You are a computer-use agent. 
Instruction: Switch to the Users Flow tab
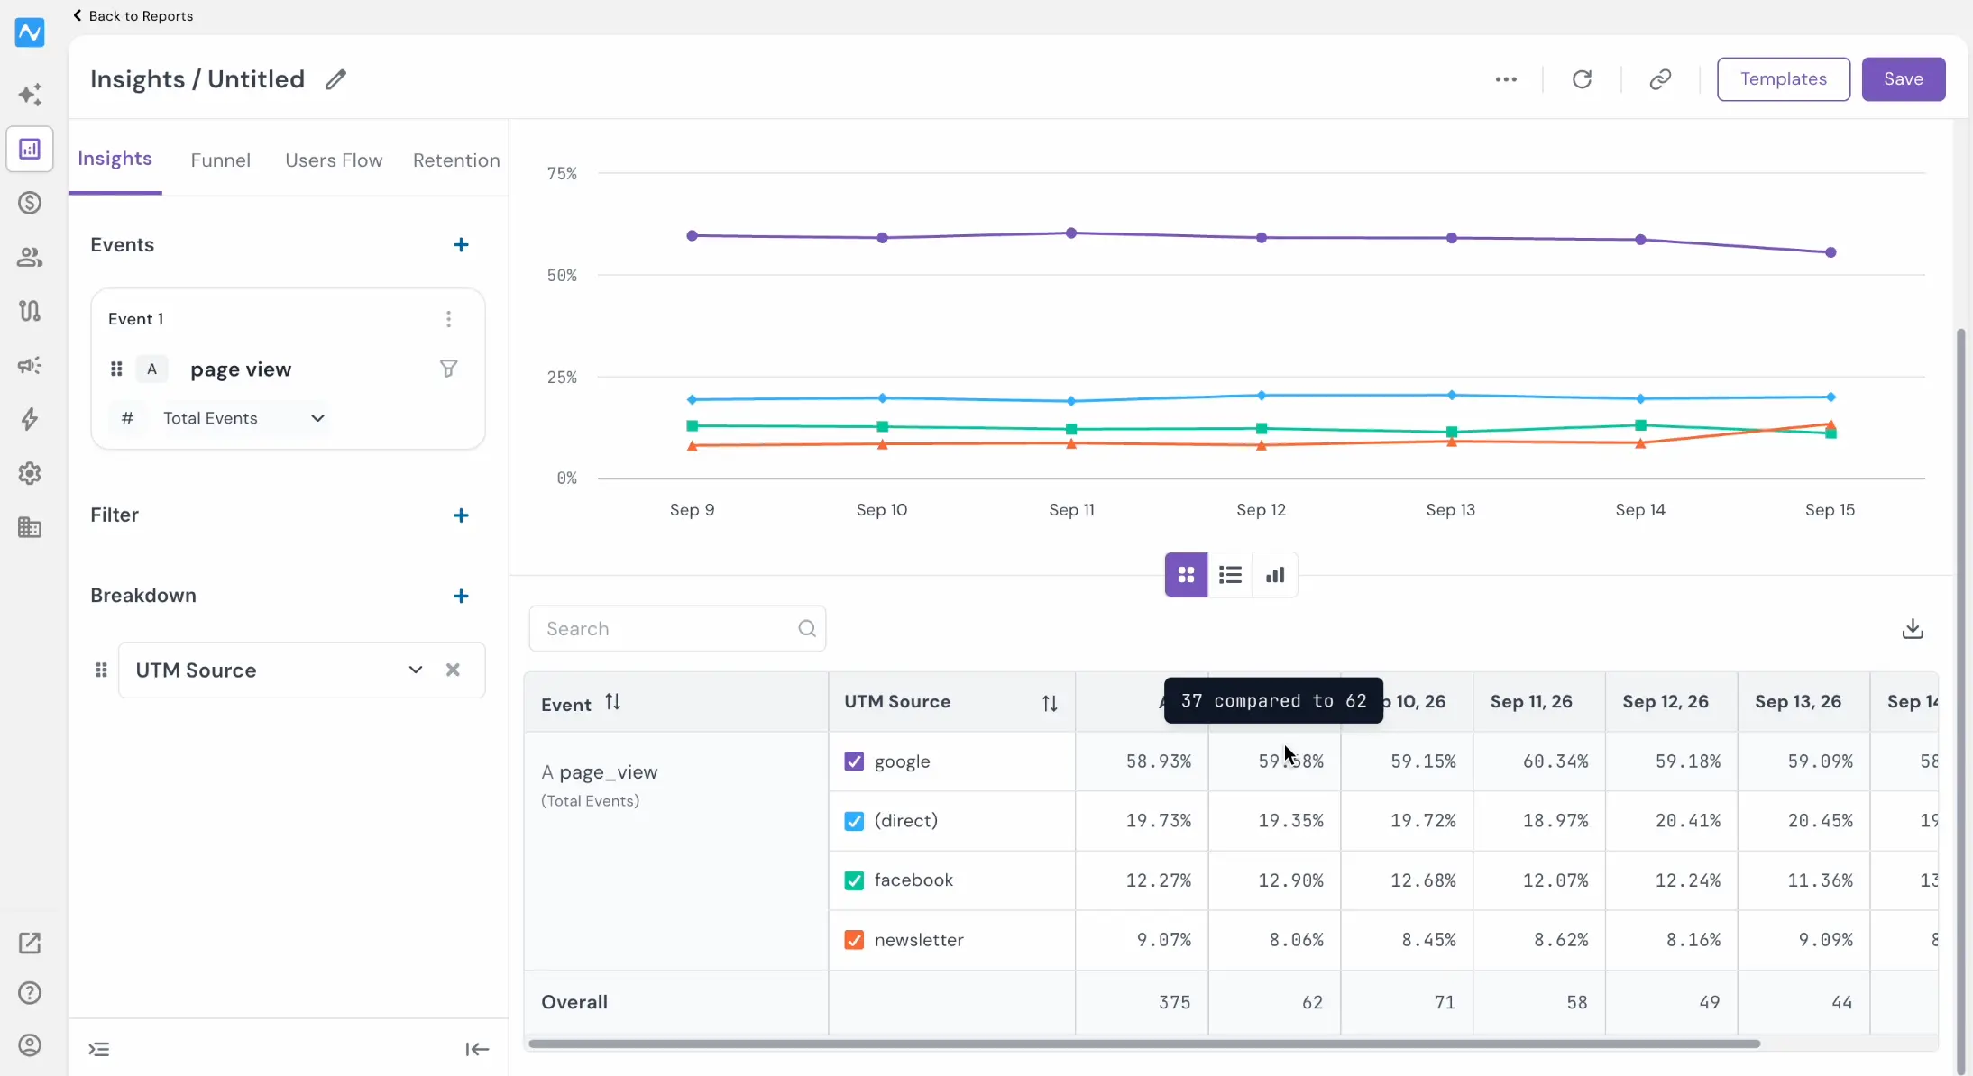click(334, 160)
